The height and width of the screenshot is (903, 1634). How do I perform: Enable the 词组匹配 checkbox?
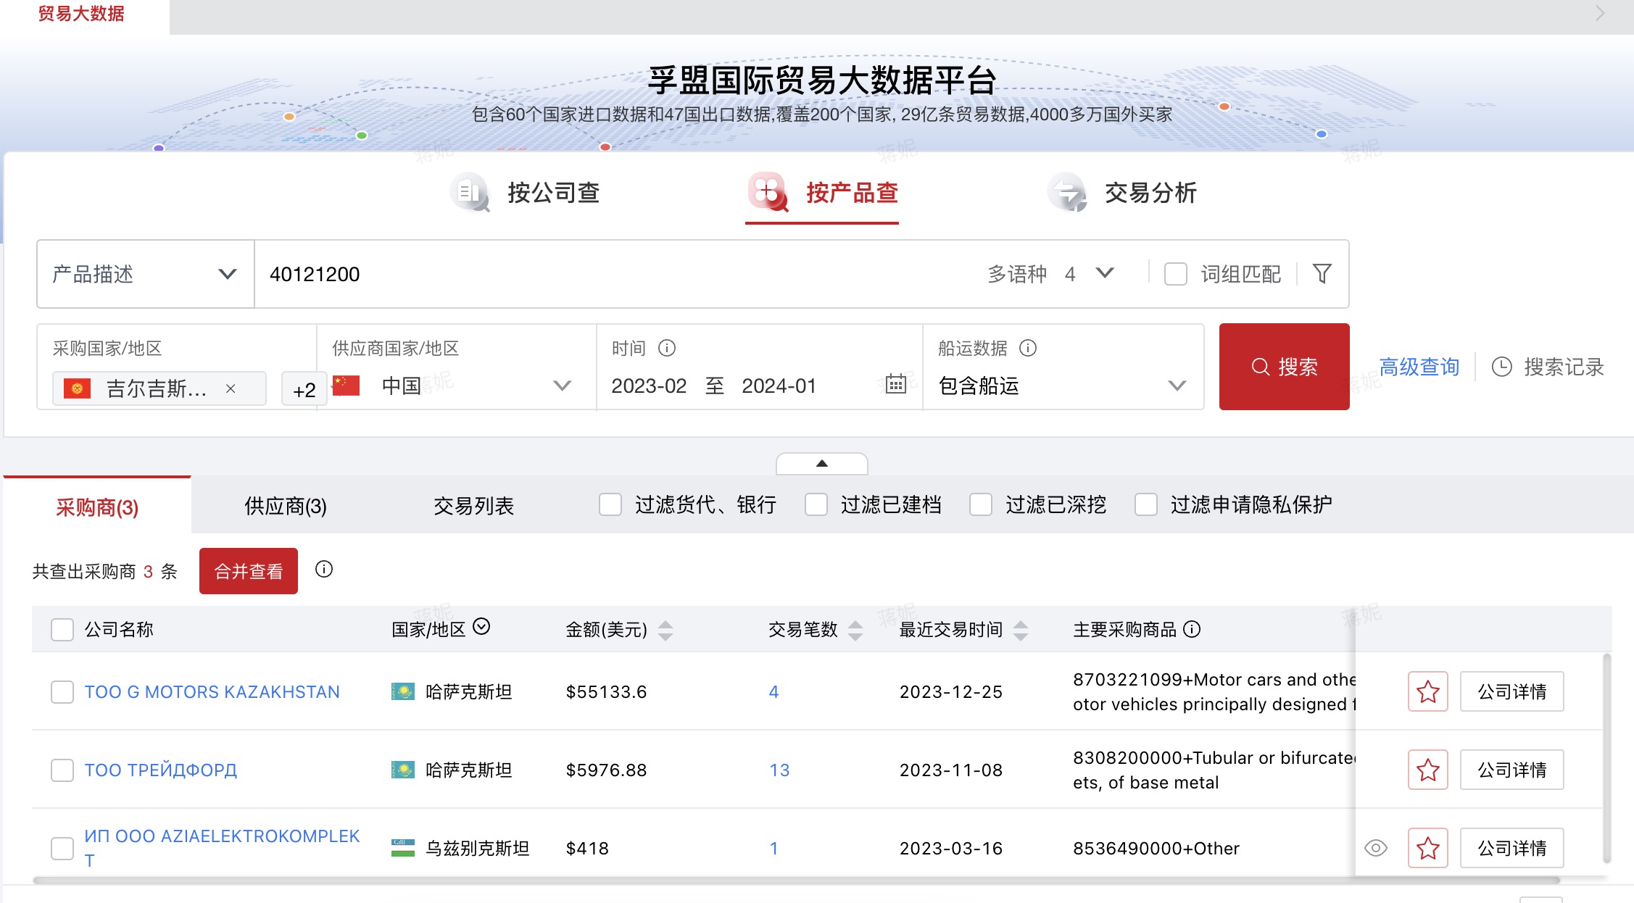(1176, 274)
